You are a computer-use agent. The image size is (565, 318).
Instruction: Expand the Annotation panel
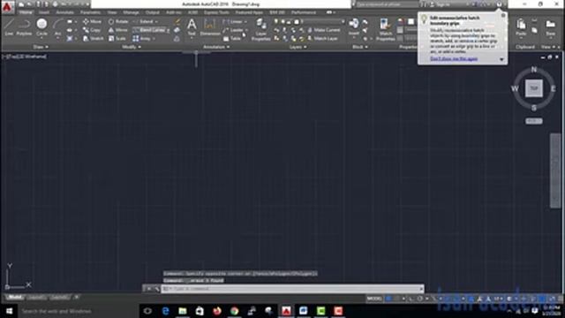(216, 47)
